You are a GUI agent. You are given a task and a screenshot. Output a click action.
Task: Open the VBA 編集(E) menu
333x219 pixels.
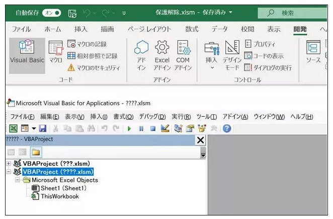point(50,117)
